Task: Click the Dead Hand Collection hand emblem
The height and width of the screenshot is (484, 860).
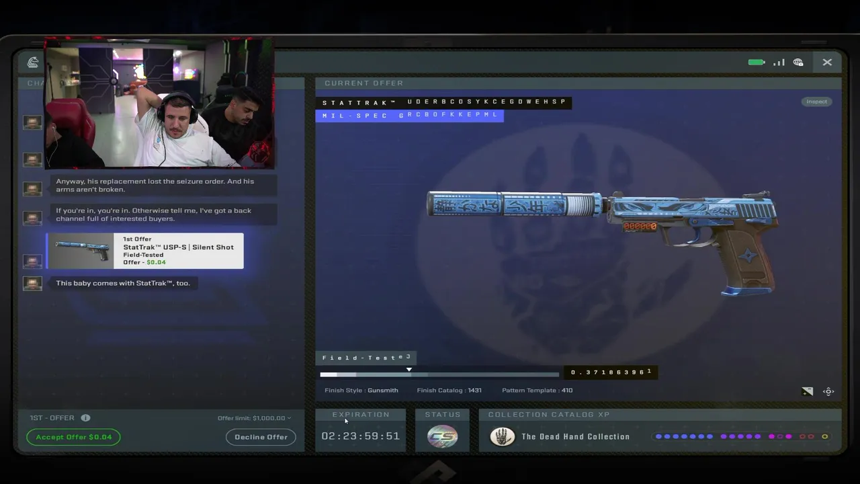Action: tap(502, 436)
